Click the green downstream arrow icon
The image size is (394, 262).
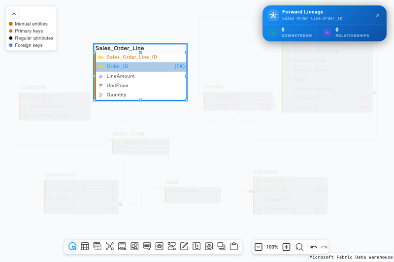point(273,33)
